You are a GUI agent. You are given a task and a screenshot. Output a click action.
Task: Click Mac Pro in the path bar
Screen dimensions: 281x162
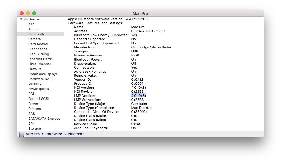pos(32,134)
